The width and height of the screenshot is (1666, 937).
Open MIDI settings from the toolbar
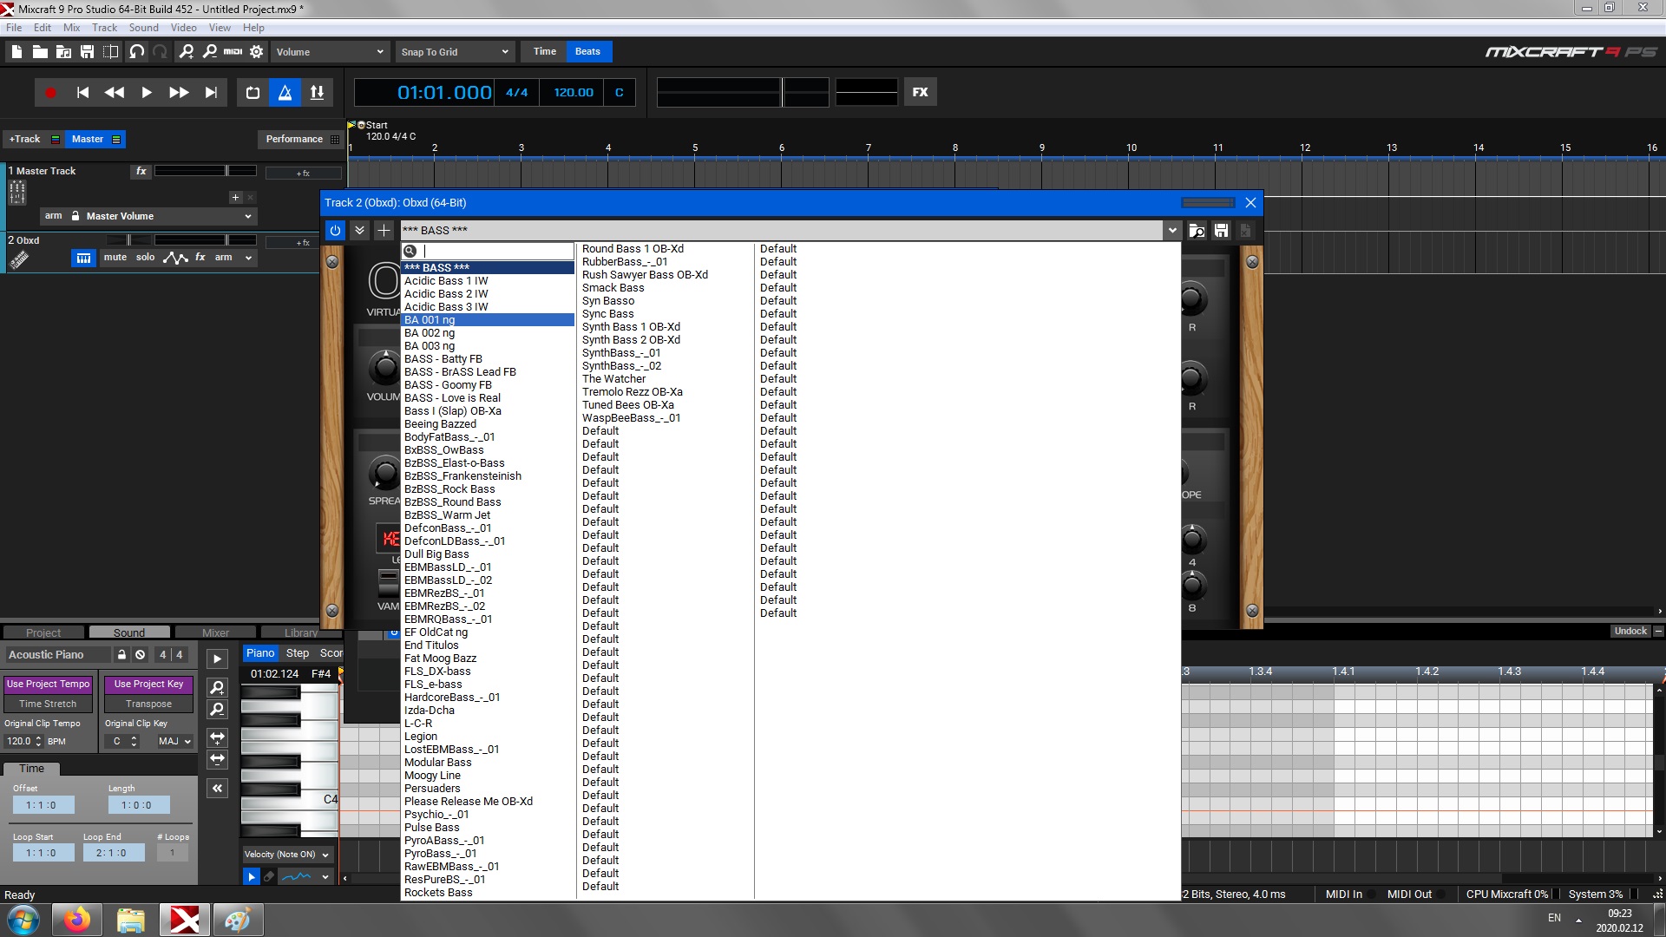(233, 52)
